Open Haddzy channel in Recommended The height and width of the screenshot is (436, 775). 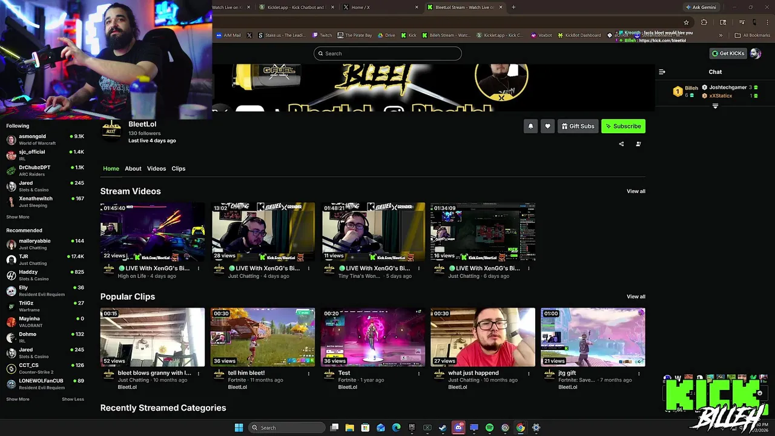[x=45, y=275]
